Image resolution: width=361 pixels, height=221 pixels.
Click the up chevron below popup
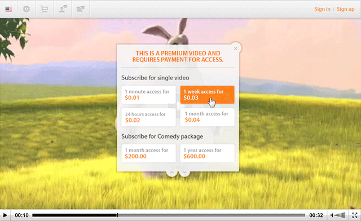171,173
